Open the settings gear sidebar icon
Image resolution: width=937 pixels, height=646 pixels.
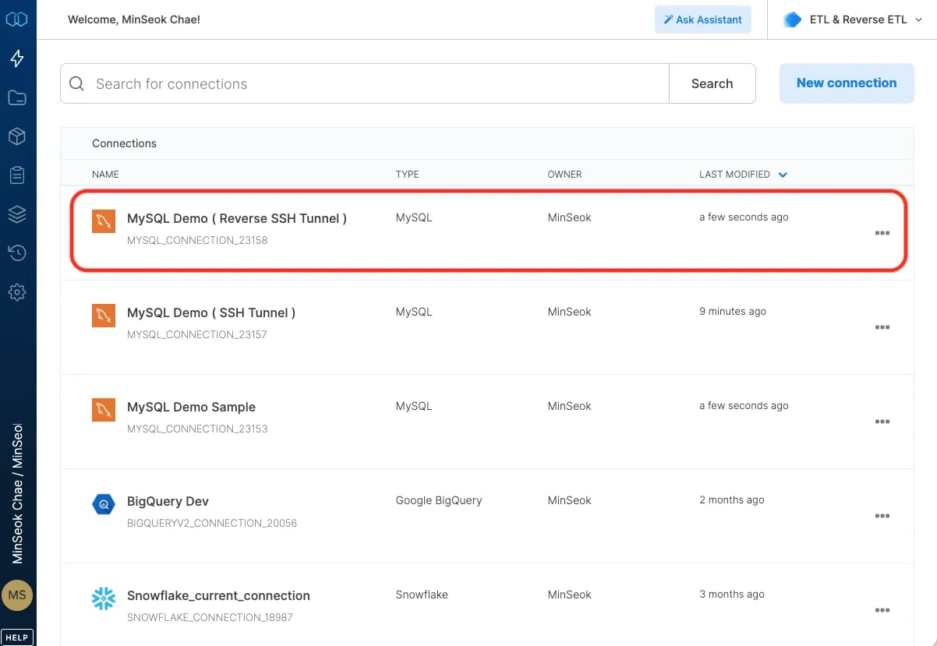click(17, 292)
